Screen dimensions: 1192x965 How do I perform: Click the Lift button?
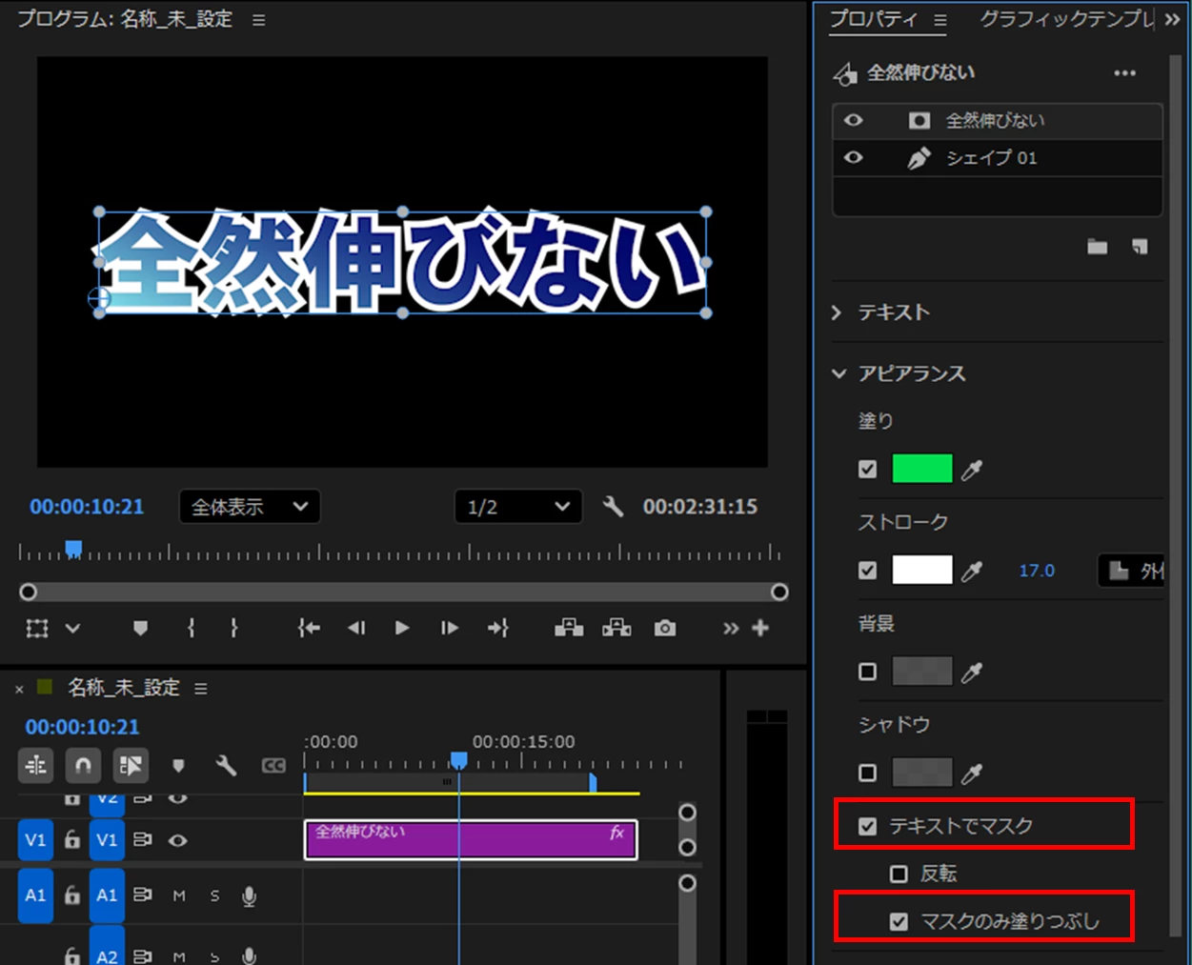[x=569, y=627]
